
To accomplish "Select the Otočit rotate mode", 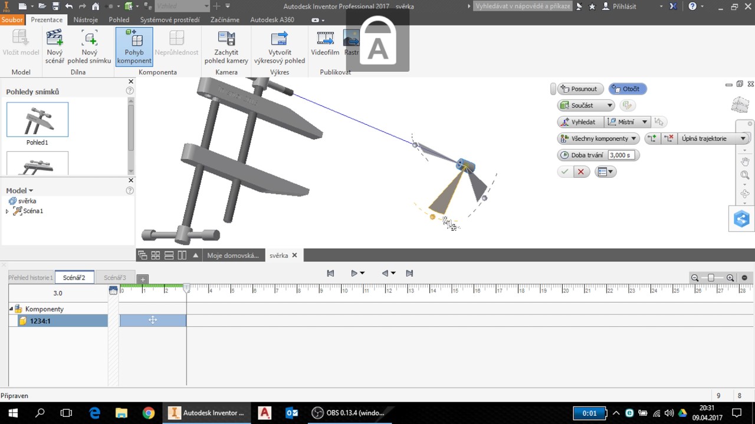I will [x=628, y=89].
